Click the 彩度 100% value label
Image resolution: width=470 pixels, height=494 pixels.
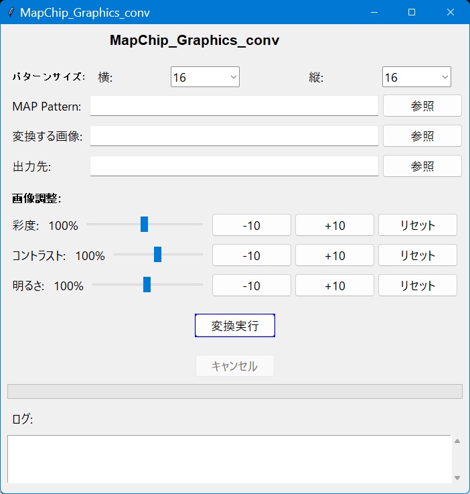[63, 226]
